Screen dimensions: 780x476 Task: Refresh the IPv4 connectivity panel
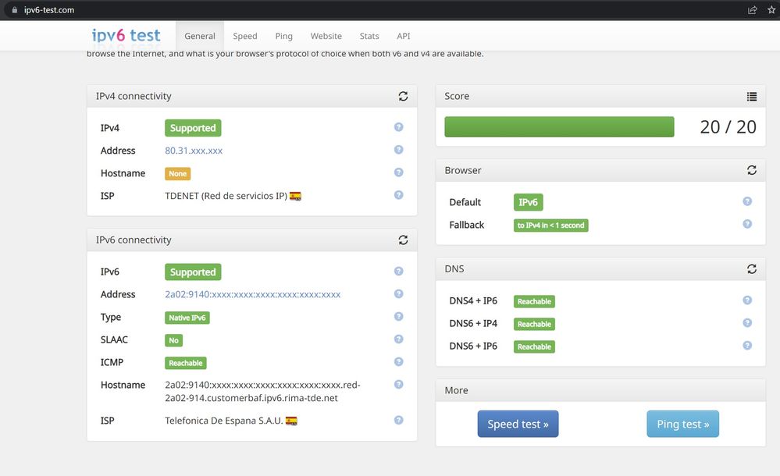(x=403, y=96)
